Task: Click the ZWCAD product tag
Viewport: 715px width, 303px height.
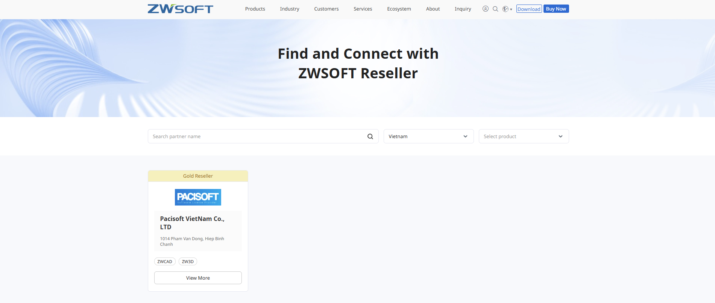Action: [x=165, y=262]
